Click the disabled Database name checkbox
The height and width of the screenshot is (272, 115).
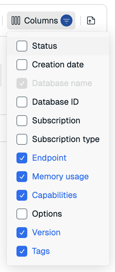[22, 83]
